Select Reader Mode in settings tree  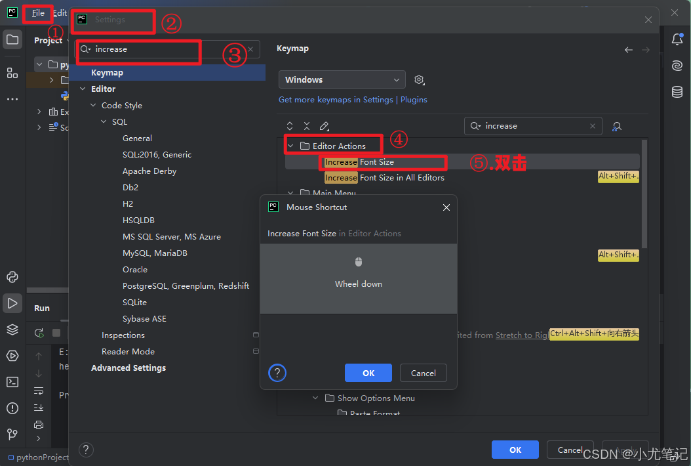click(128, 351)
